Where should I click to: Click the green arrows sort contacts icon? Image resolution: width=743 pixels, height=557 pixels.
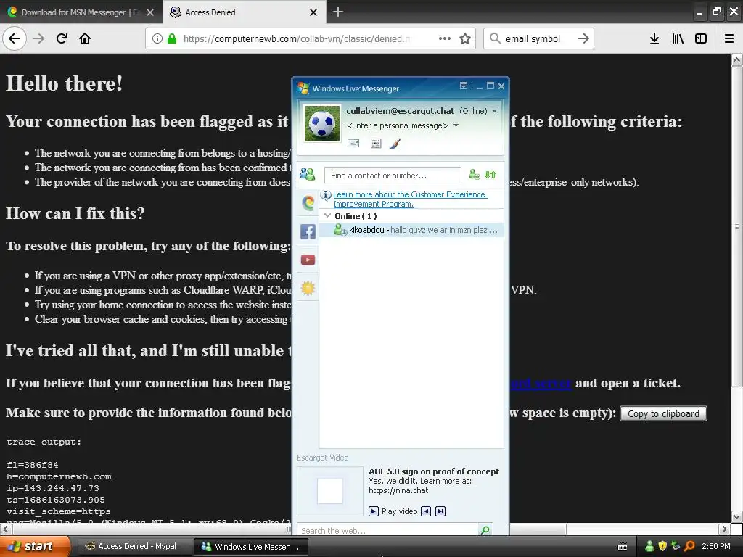tap(490, 175)
